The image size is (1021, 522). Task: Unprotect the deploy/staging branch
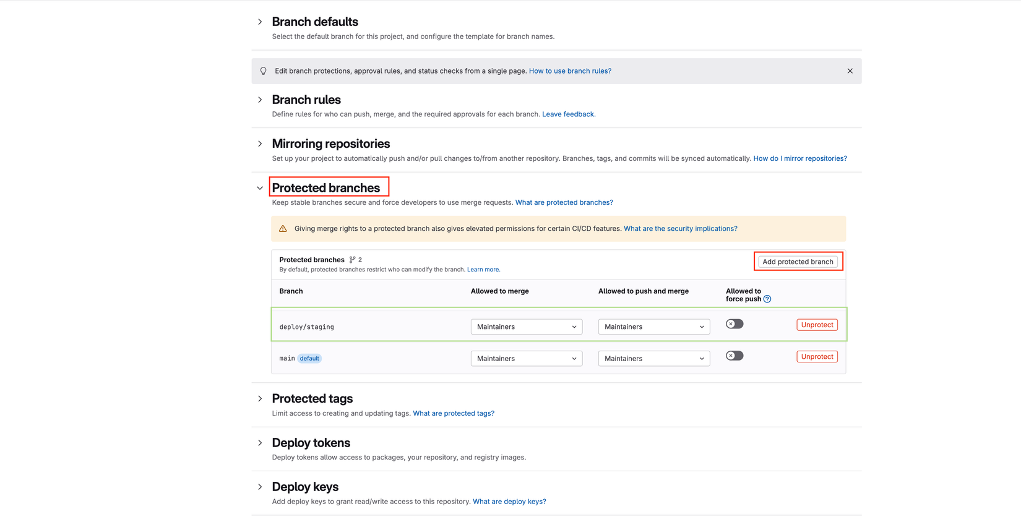pyautogui.click(x=817, y=325)
